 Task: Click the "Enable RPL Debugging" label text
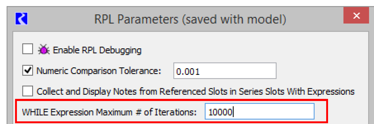coord(97,50)
